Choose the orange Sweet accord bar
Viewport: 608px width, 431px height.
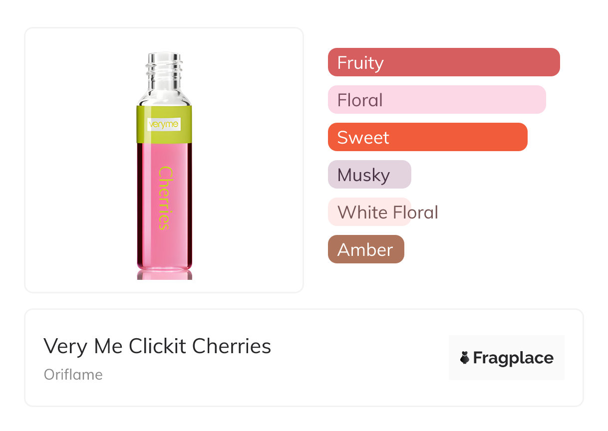(427, 137)
